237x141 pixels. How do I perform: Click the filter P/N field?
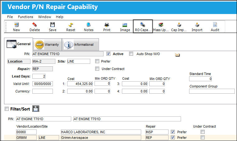[x=44, y=119]
